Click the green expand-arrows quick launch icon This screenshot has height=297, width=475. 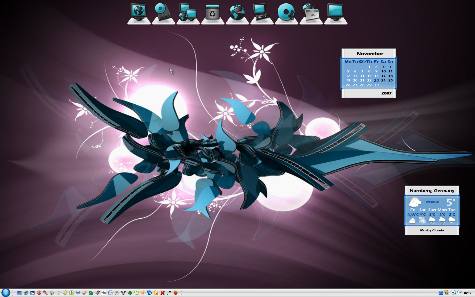tap(91, 293)
